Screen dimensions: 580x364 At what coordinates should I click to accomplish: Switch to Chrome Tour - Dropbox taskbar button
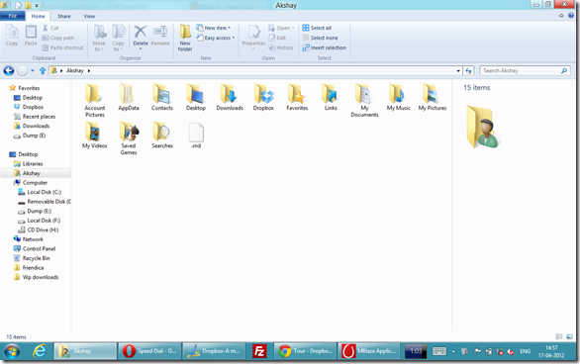[x=306, y=351]
